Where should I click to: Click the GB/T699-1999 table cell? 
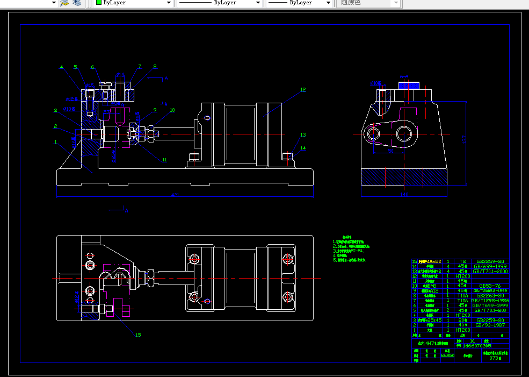(x=490, y=305)
